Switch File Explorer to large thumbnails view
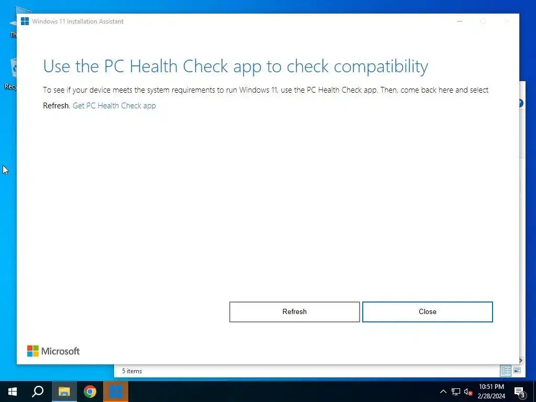The height and width of the screenshot is (402, 536). pyautogui.click(x=517, y=371)
